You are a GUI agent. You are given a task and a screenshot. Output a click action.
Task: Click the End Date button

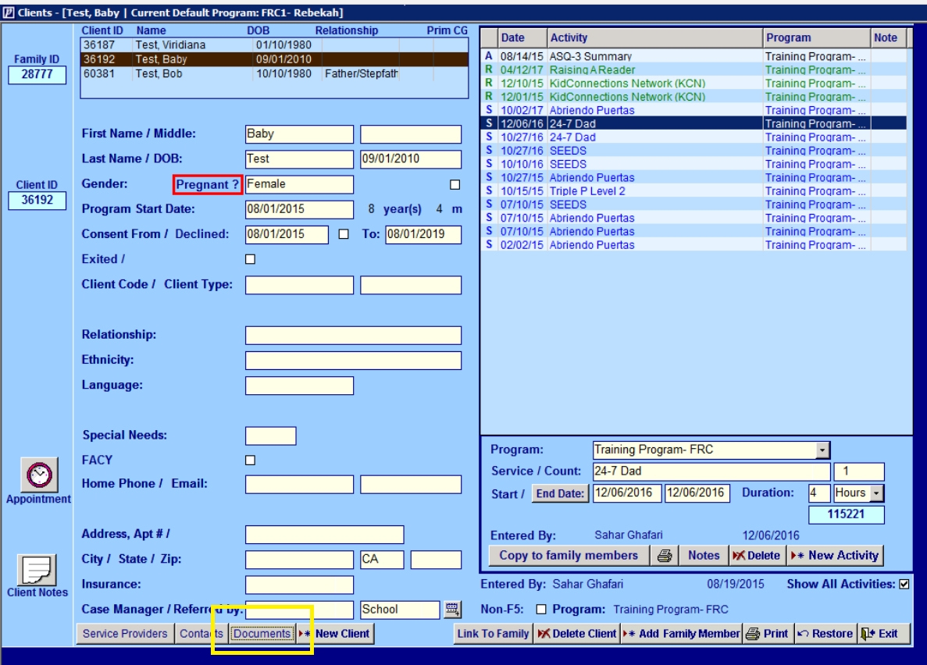560,493
